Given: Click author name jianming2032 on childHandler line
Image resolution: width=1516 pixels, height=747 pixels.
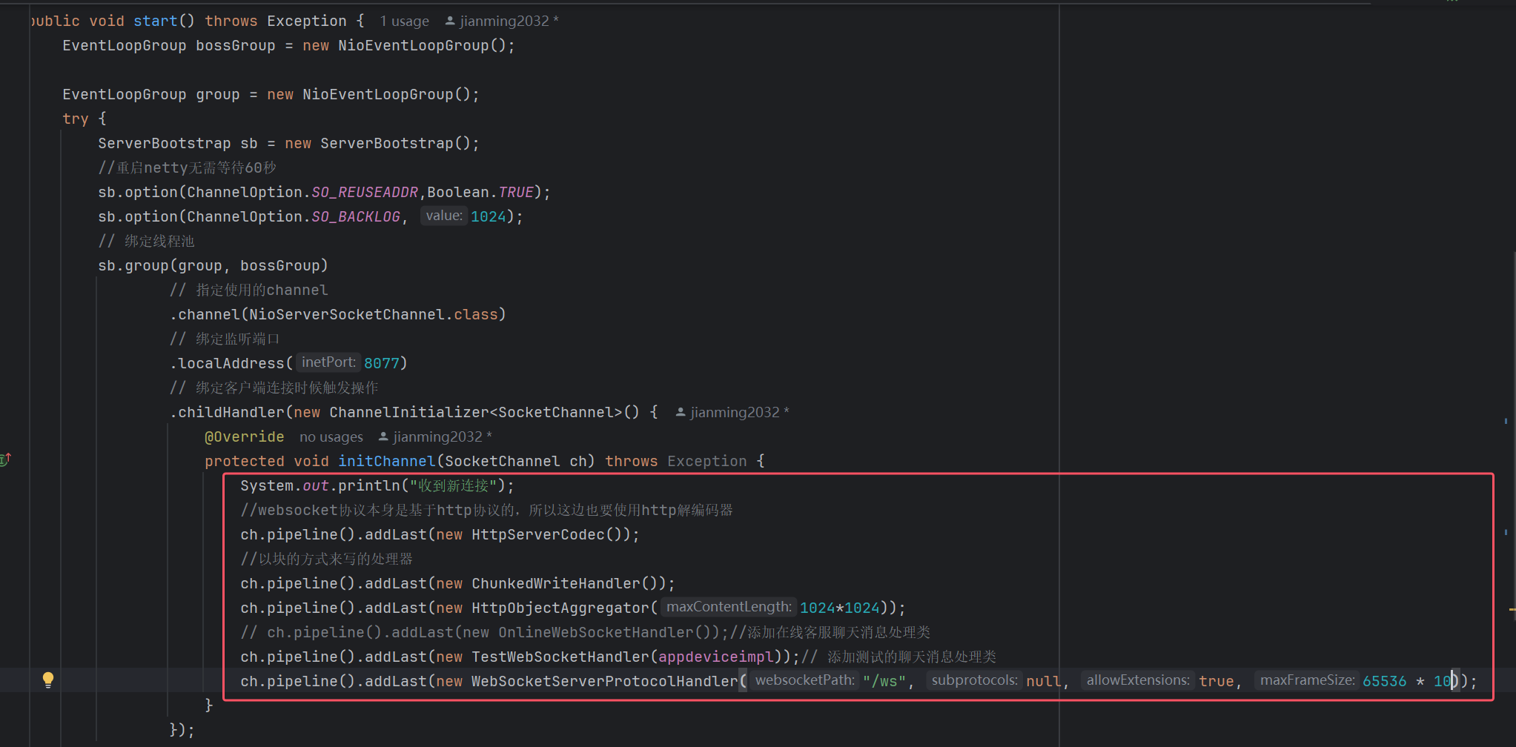Looking at the screenshot, I should pyautogui.click(x=735, y=413).
